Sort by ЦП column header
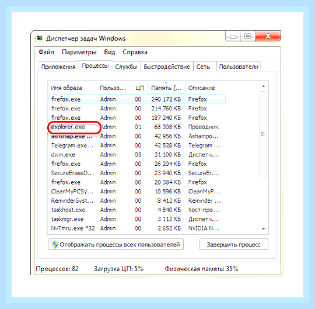Viewport: 315px width, 309px height. tap(139, 88)
